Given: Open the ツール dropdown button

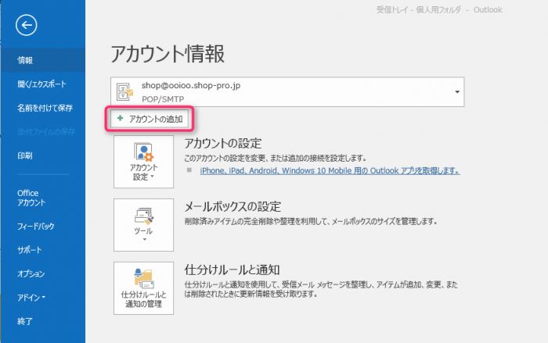Looking at the screenshot, I should click(143, 232).
